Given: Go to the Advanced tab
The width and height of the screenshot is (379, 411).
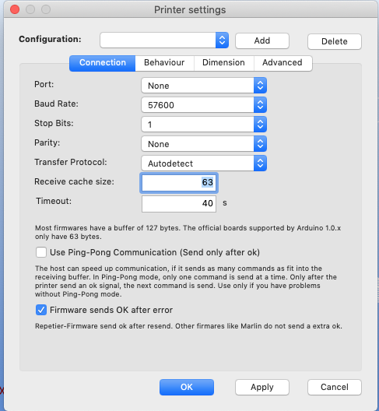Looking at the screenshot, I should coord(282,63).
